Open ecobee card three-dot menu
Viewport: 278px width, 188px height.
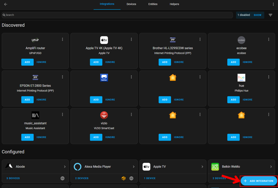(x=269, y=39)
